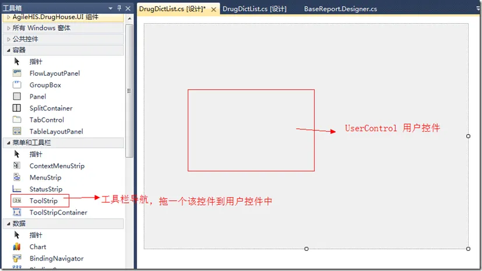Click the GroupBox label
Image resolution: width=482 pixels, height=271 pixels.
(45, 85)
